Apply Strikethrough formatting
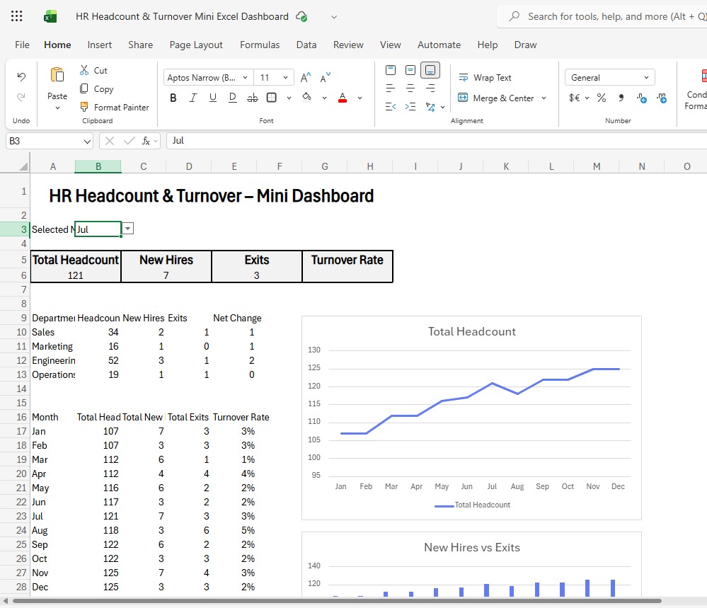The image size is (707, 608). [252, 98]
